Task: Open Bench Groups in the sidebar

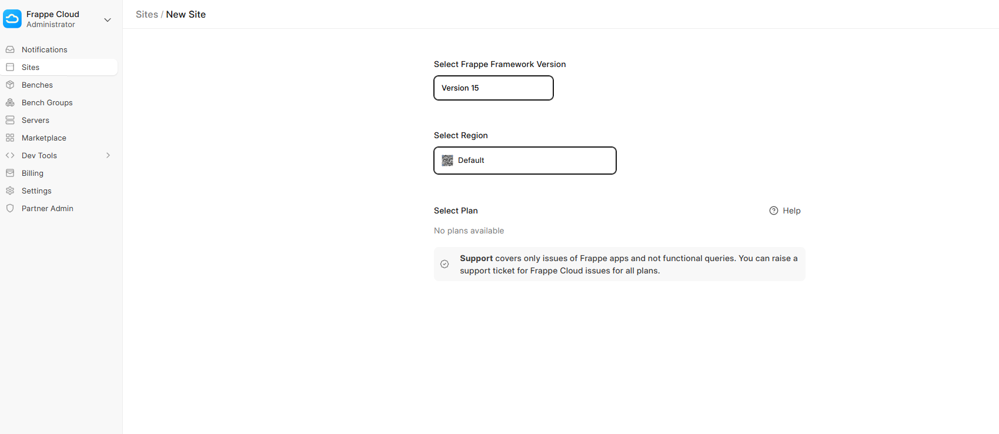Action: click(x=59, y=102)
